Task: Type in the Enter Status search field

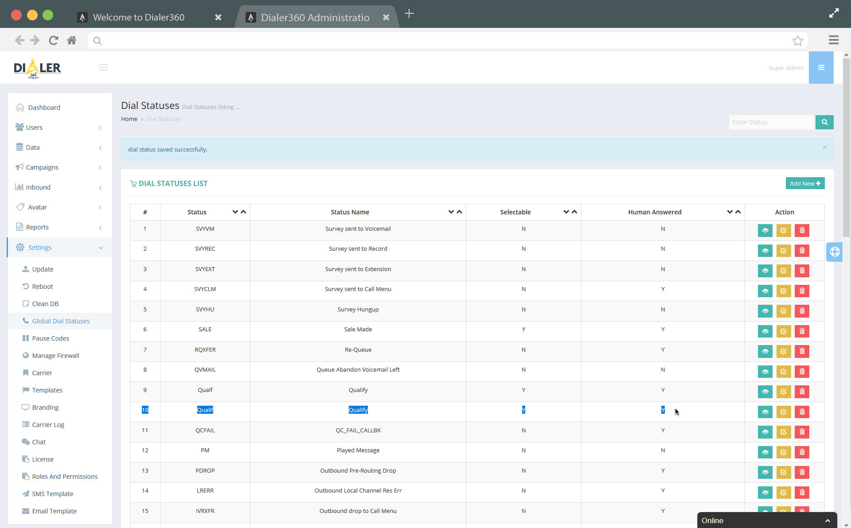Action: pyautogui.click(x=771, y=122)
